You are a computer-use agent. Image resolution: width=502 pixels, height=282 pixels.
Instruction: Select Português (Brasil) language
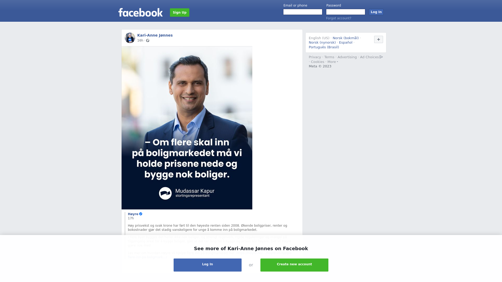point(324,47)
